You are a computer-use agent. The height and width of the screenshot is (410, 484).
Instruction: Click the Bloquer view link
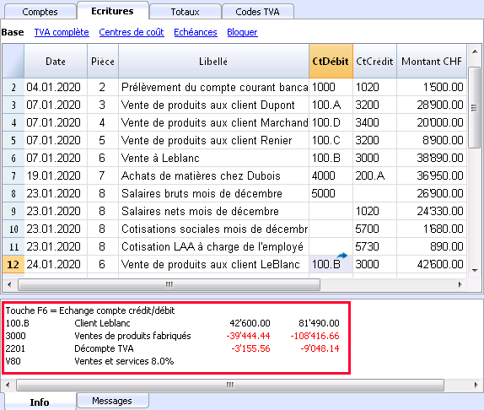pyautogui.click(x=242, y=32)
